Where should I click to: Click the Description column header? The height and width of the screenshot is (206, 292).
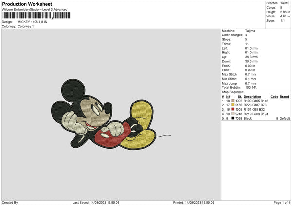coord(252,97)
